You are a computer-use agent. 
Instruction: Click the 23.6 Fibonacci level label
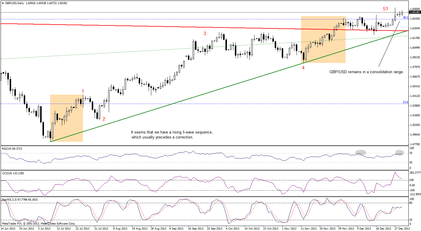point(405,102)
